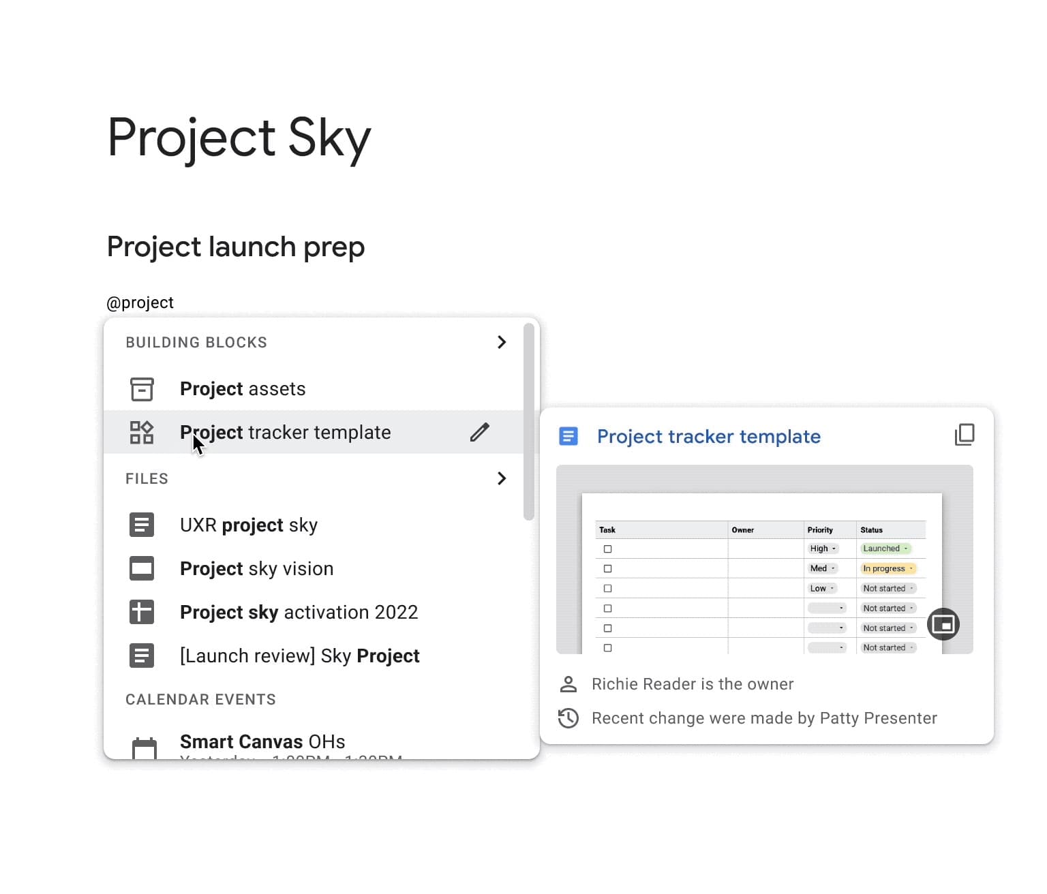This screenshot has width=1047, height=894.
Task: Click the slides icon next to Project sky vision
Action: pos(142,568)
